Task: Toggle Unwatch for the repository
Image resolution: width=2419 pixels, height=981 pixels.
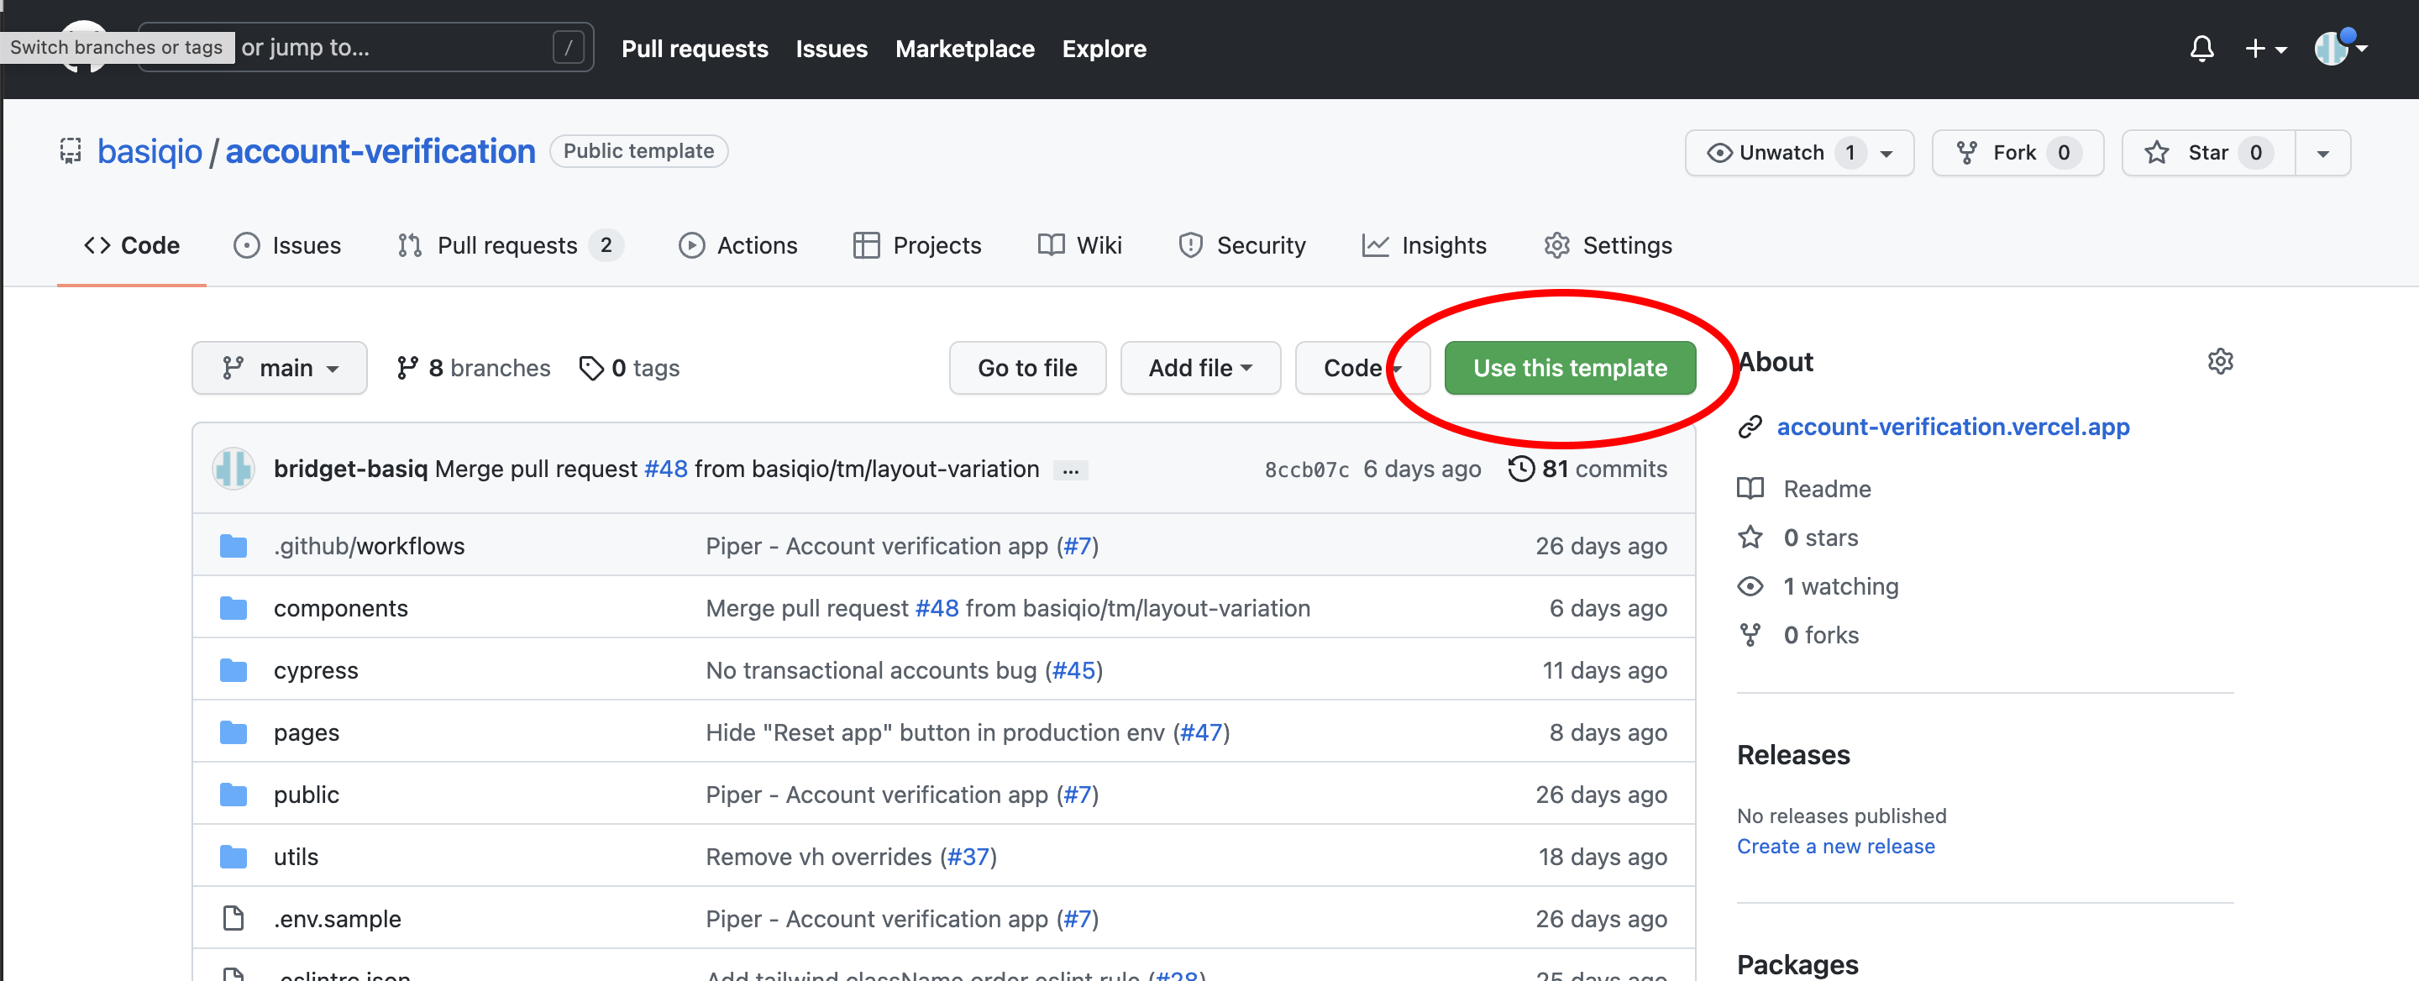Action: [x=1780, y=153]
